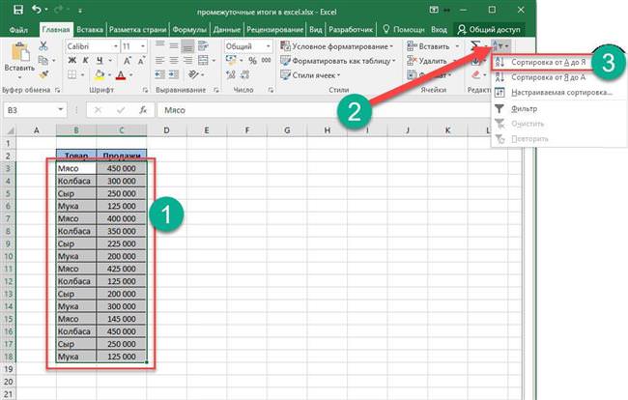Open the Calibri font name dropdown
The image size is (628, 400).
(116, 46)
